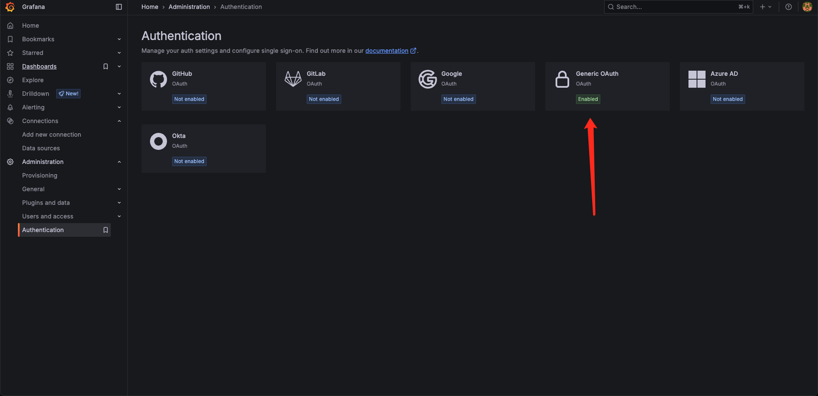The height and width of the screenshot is (396, 818).
Task: Click the Generic OAuth padlock icon
Action: click(562, 79)
